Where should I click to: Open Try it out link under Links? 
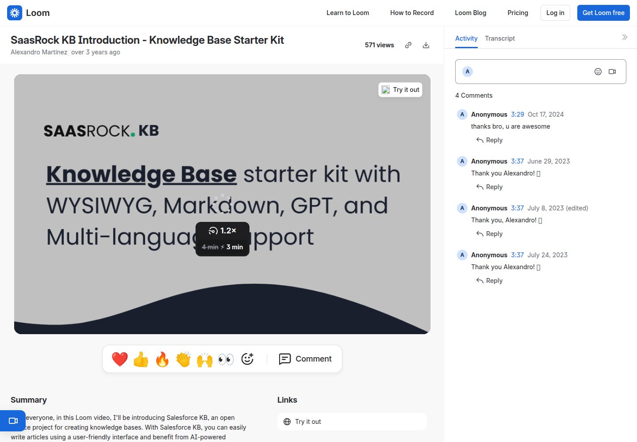(352, 422)
